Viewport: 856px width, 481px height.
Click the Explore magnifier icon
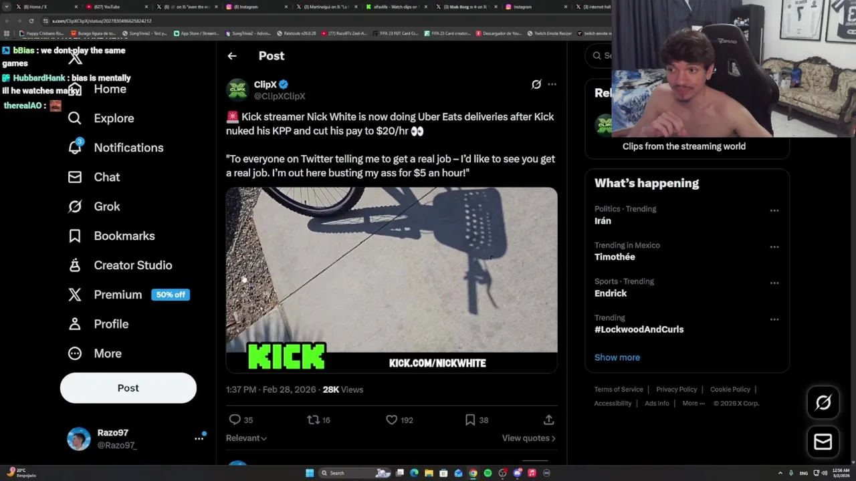point(75,118)
